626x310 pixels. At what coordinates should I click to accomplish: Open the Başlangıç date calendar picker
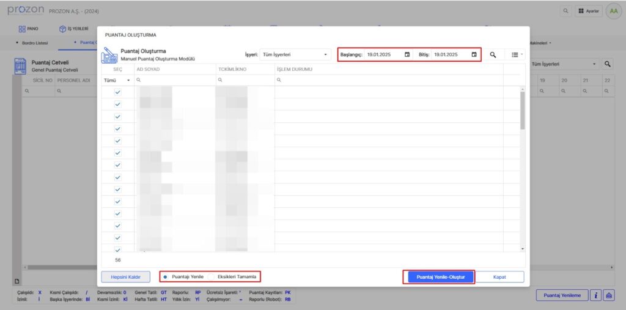click(407, 54)
